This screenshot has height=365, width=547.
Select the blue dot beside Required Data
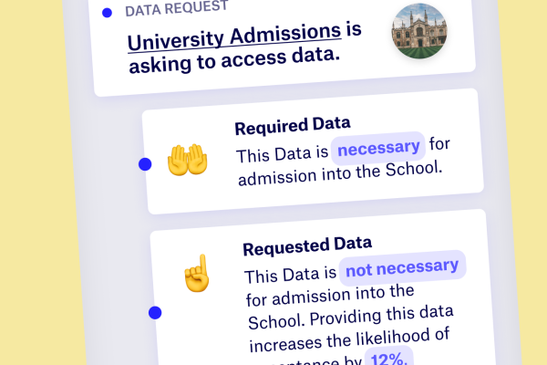[144, 164]
